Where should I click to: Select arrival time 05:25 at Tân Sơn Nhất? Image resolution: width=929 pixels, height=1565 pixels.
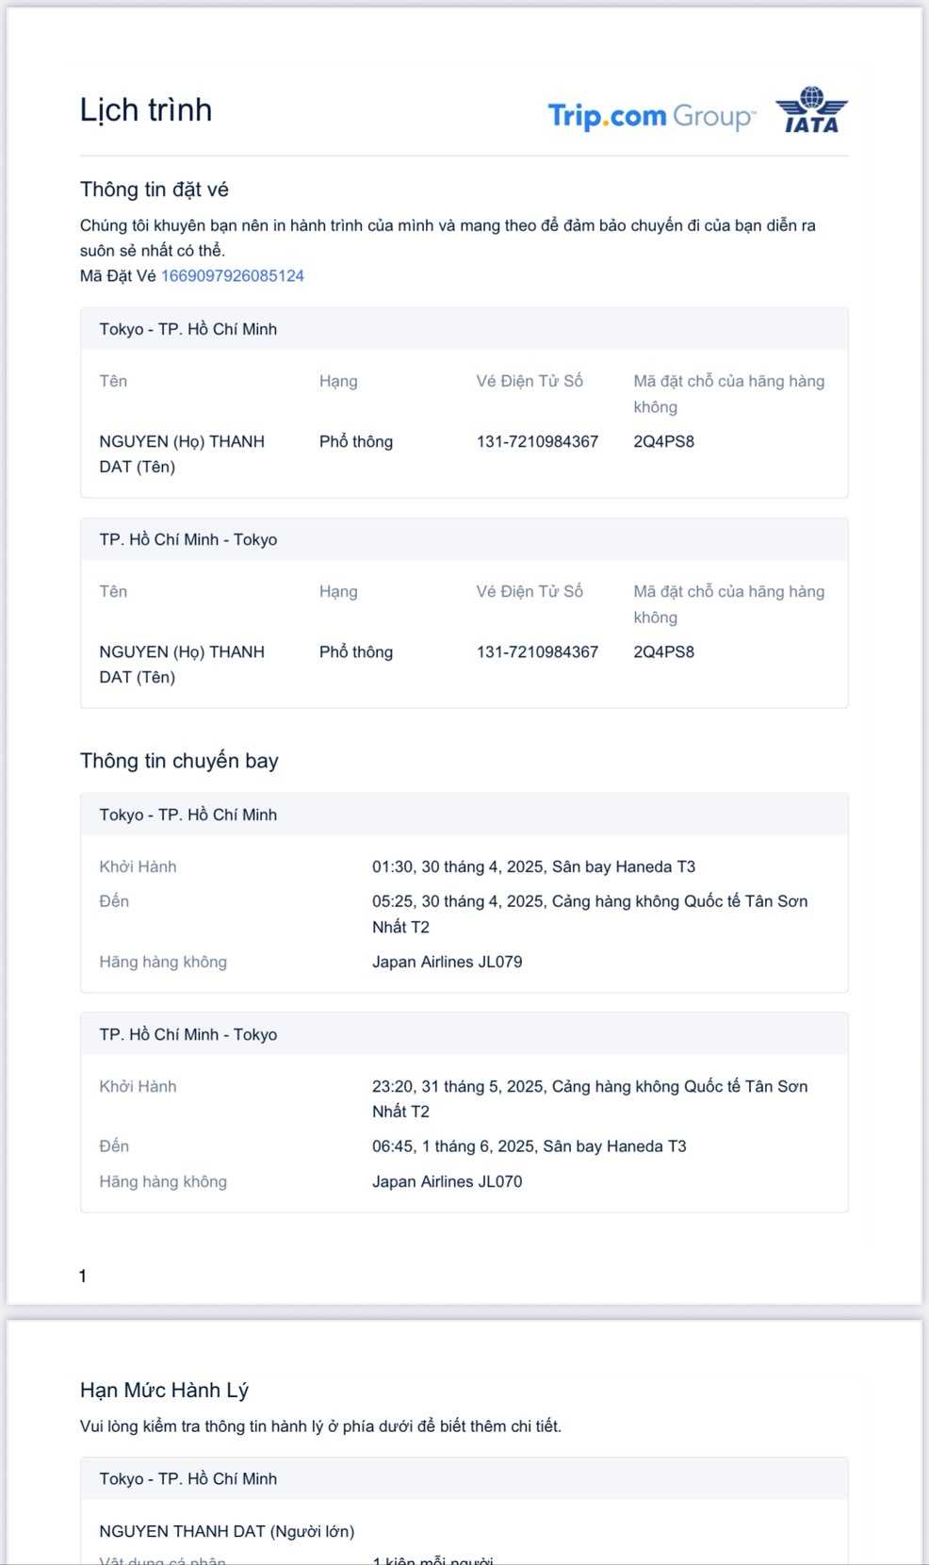[x=589, y=901]
